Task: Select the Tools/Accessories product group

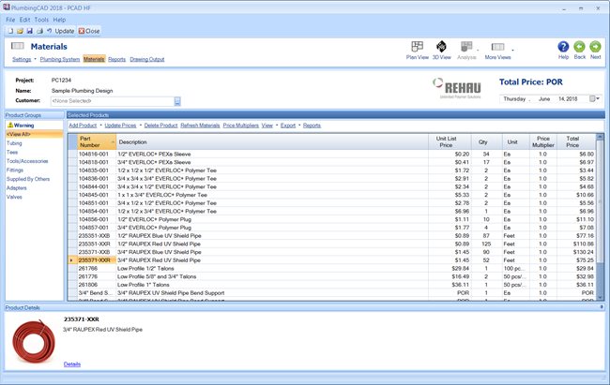Action: 27,161
